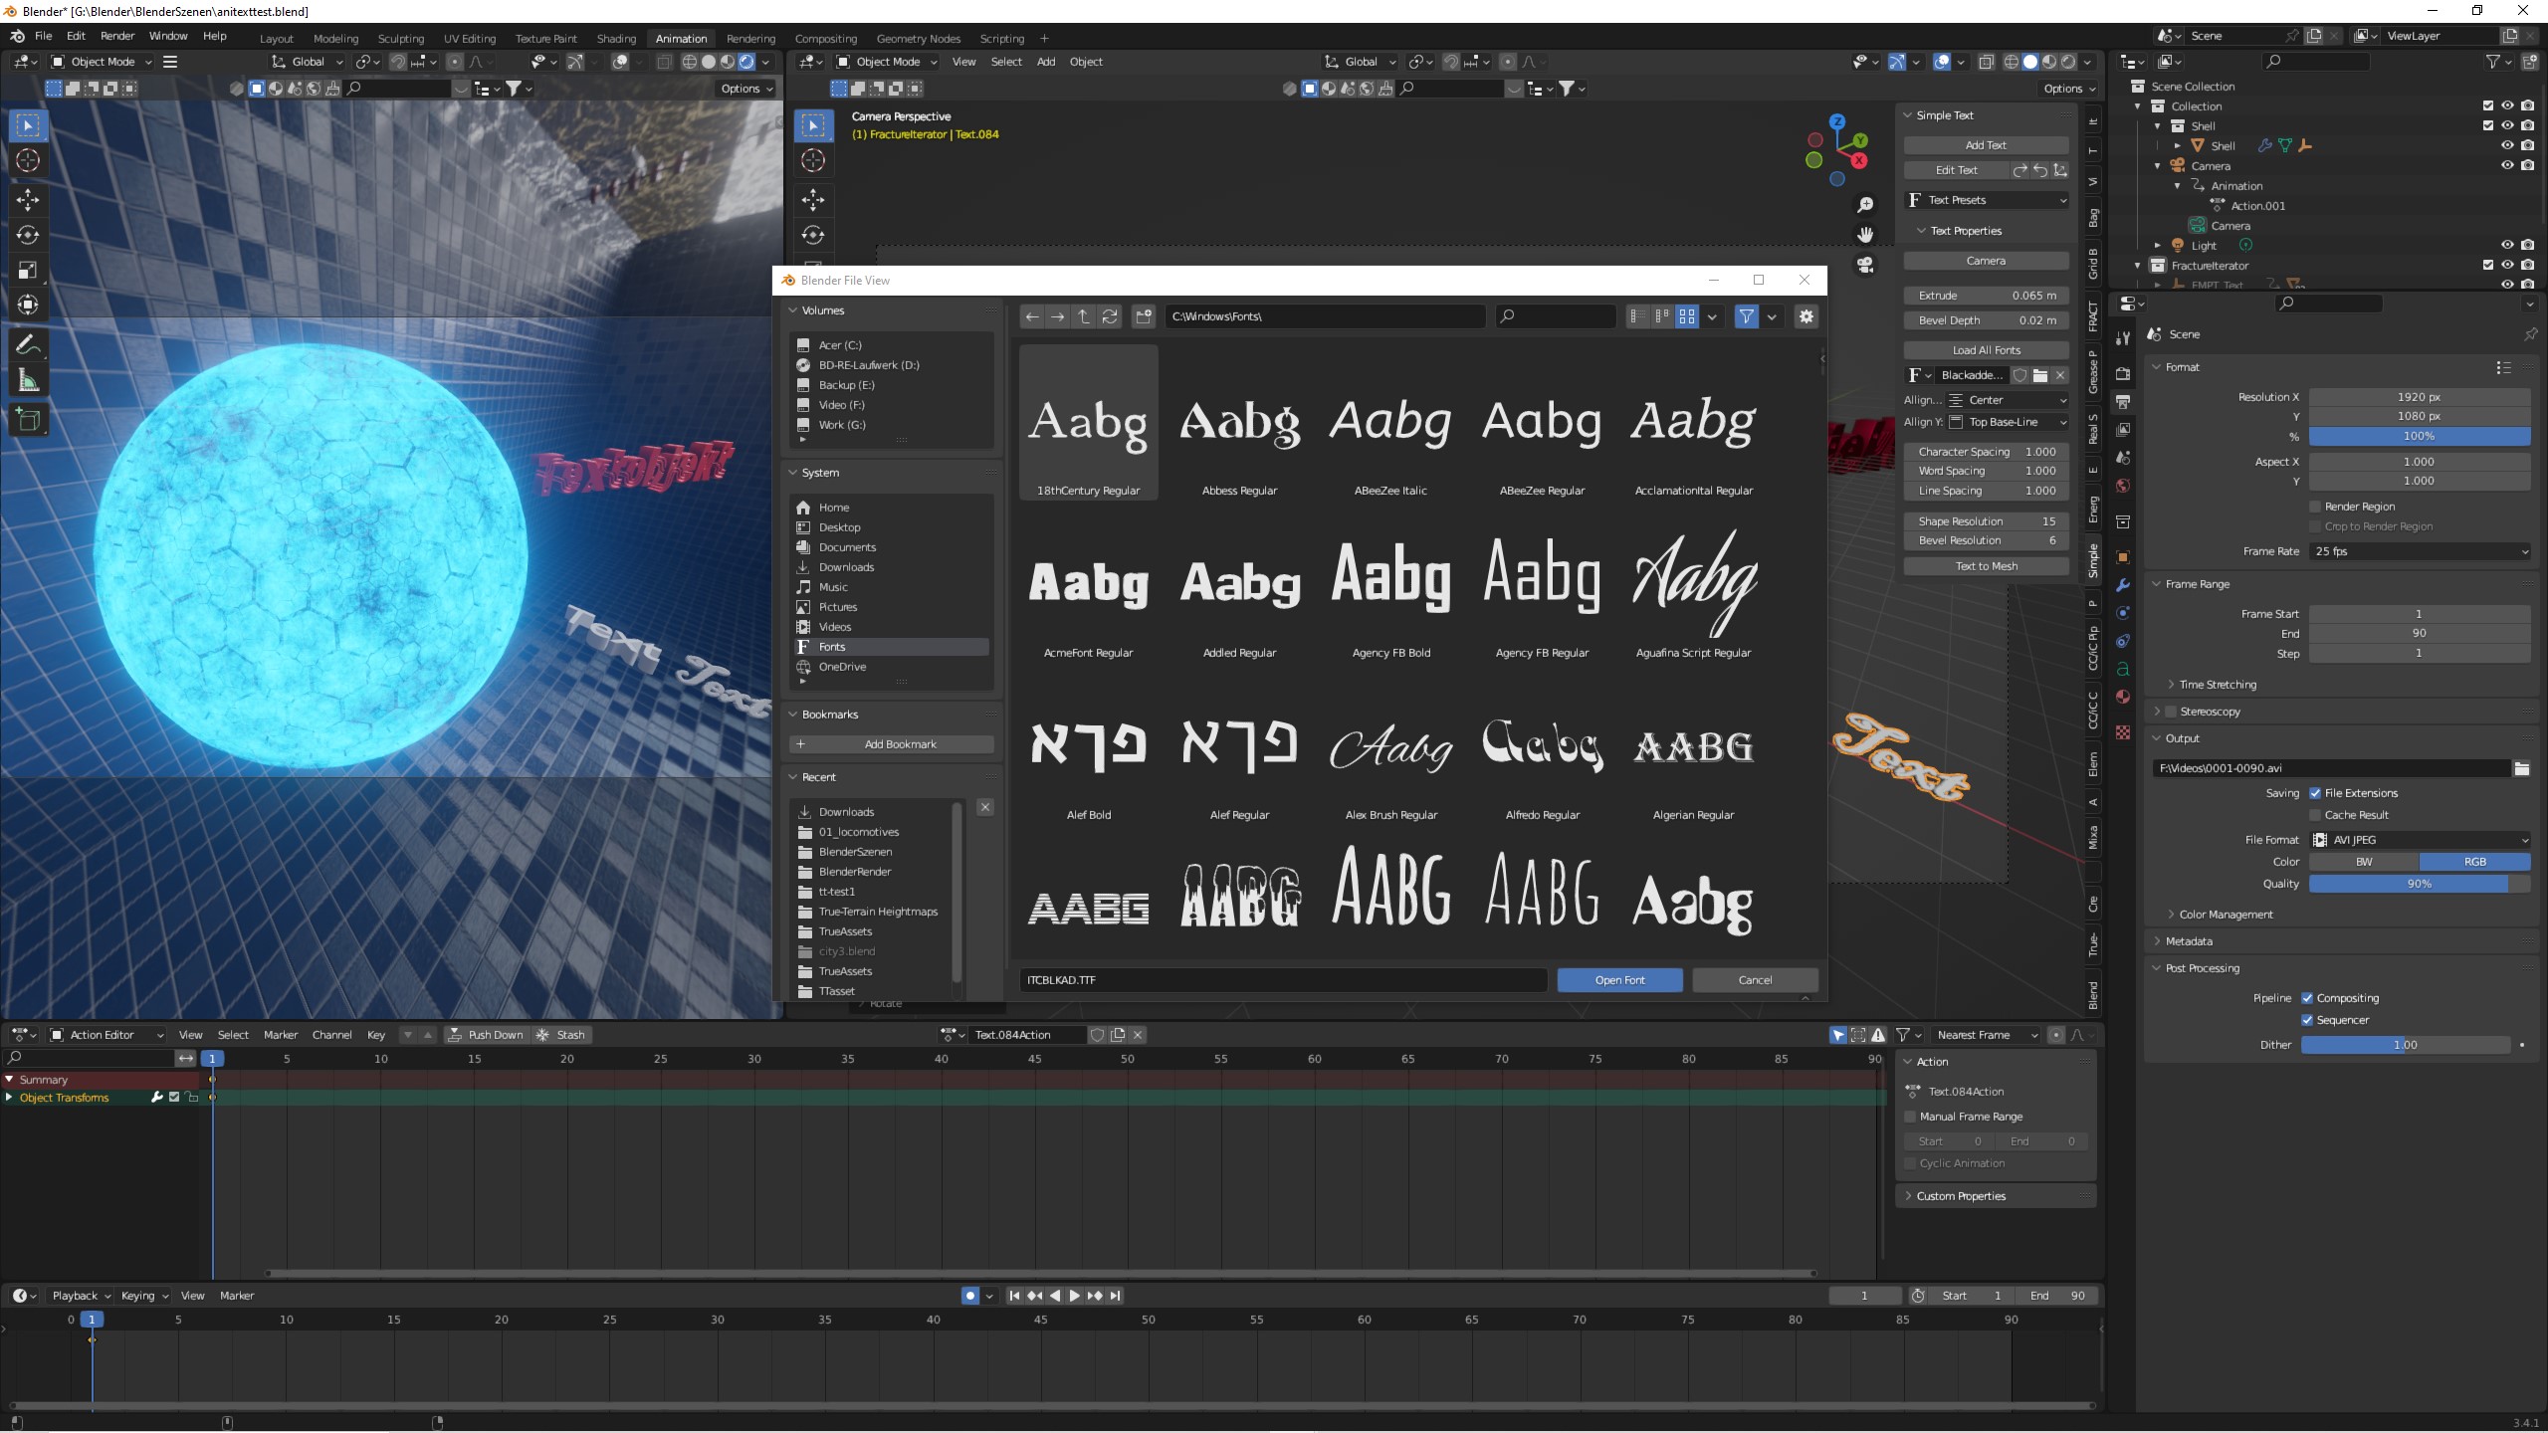Click the Annotate pencil tool

click(28, 344)
